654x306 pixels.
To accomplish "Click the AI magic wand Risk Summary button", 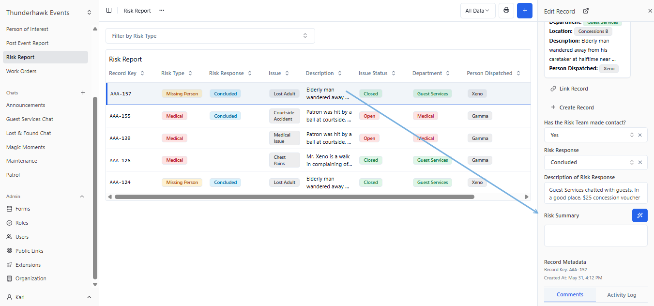I will (x=639, y=215).
